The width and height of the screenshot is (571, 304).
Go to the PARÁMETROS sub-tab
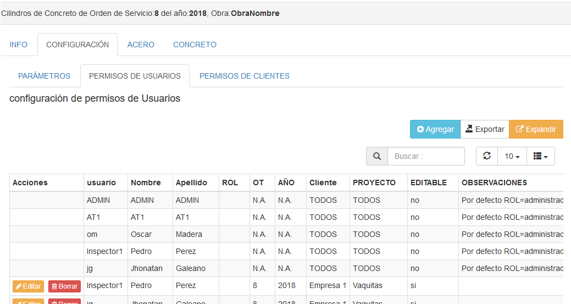[45, 76]
